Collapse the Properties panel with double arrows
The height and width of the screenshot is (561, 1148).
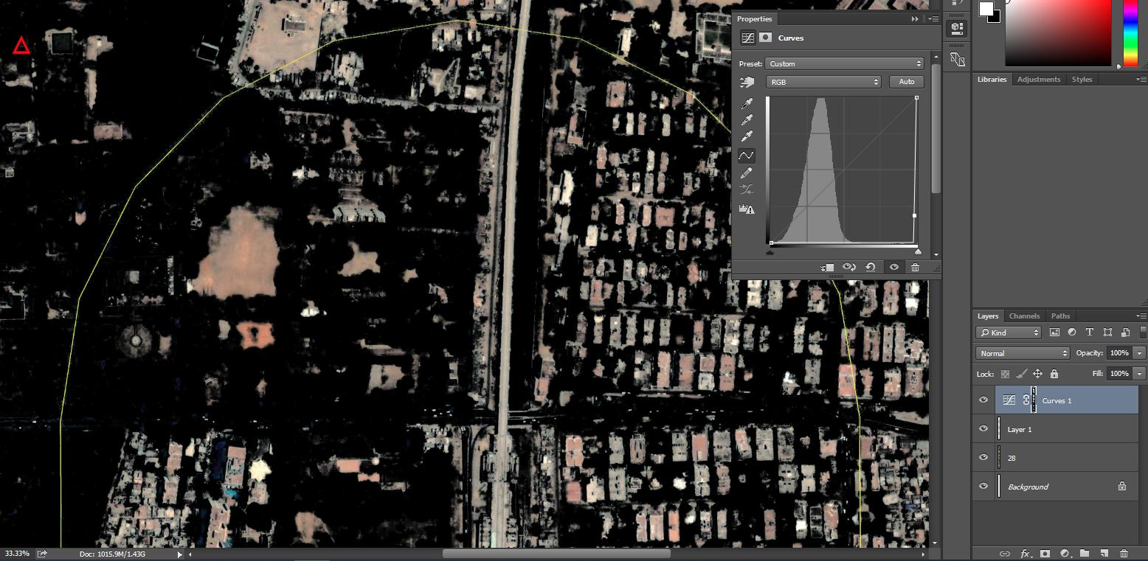coord(916,19)
